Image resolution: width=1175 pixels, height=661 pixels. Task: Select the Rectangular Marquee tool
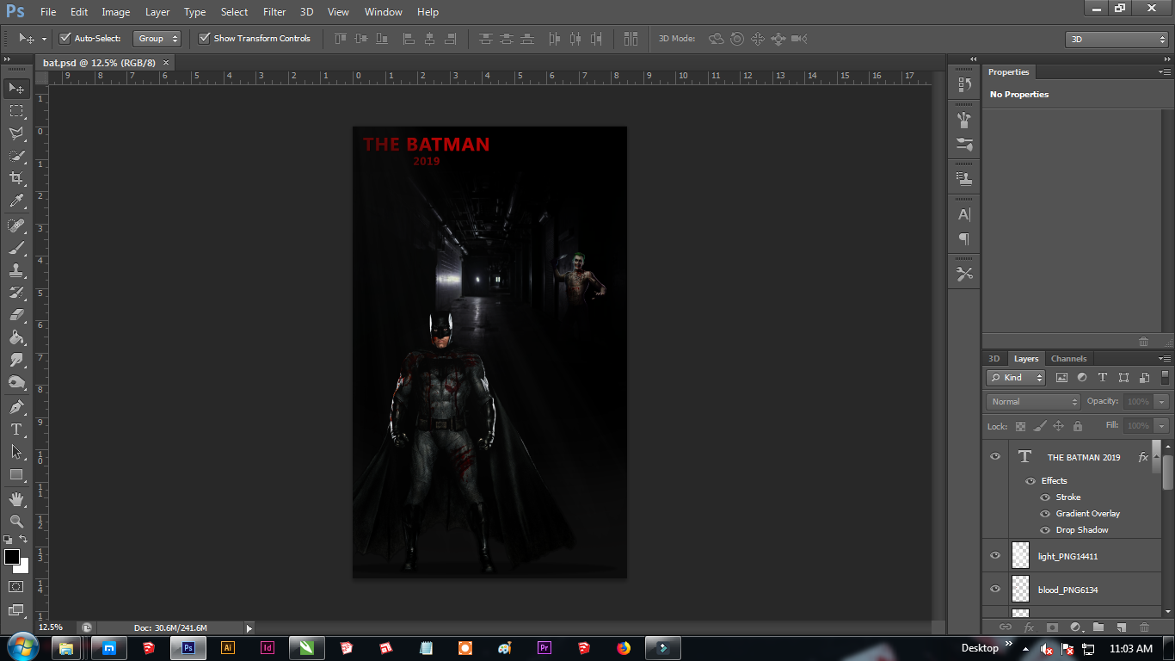coord(16,111)
